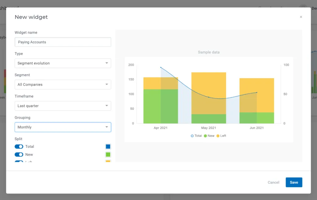The width and height of the screenshot is (317, 200).
Task: Pick the blue color swatch for Total
Action: (108, 147)
